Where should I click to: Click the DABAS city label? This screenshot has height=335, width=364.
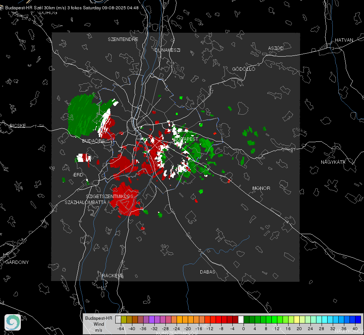click(x=207, y=272)
